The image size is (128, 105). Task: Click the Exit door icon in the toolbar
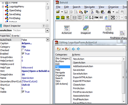pos(86,12)
